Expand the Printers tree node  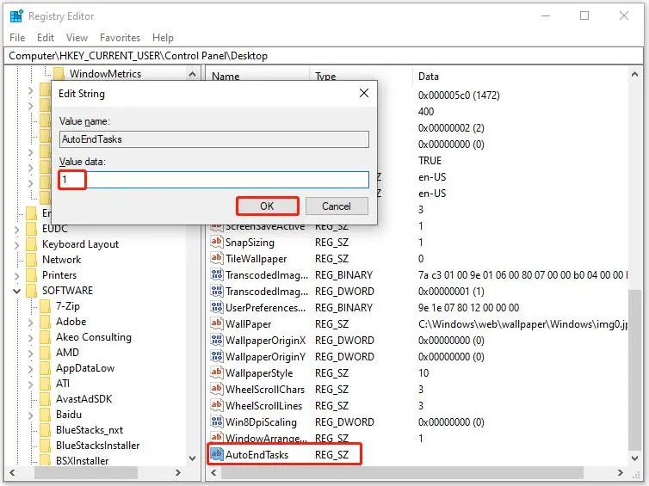(x=16, y=275)
